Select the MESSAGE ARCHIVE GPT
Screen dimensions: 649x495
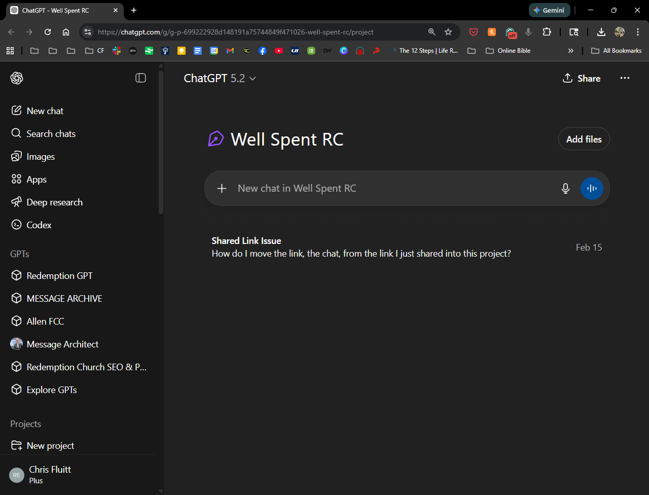pos(64,299)
